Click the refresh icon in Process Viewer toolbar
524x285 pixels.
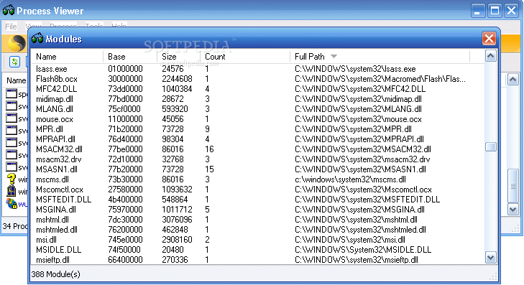click(14, 62)
